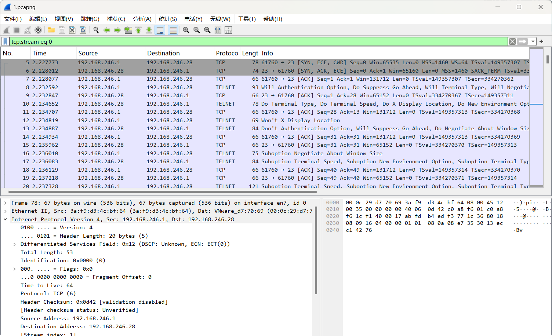Click the intelligent scrollbar packet minimap
Image resolution: width=552 pixels, height=336 pixels.
(x=536, y=117)
